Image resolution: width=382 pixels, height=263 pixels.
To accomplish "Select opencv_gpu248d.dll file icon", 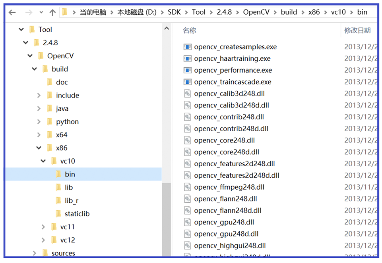I will 187,234.
